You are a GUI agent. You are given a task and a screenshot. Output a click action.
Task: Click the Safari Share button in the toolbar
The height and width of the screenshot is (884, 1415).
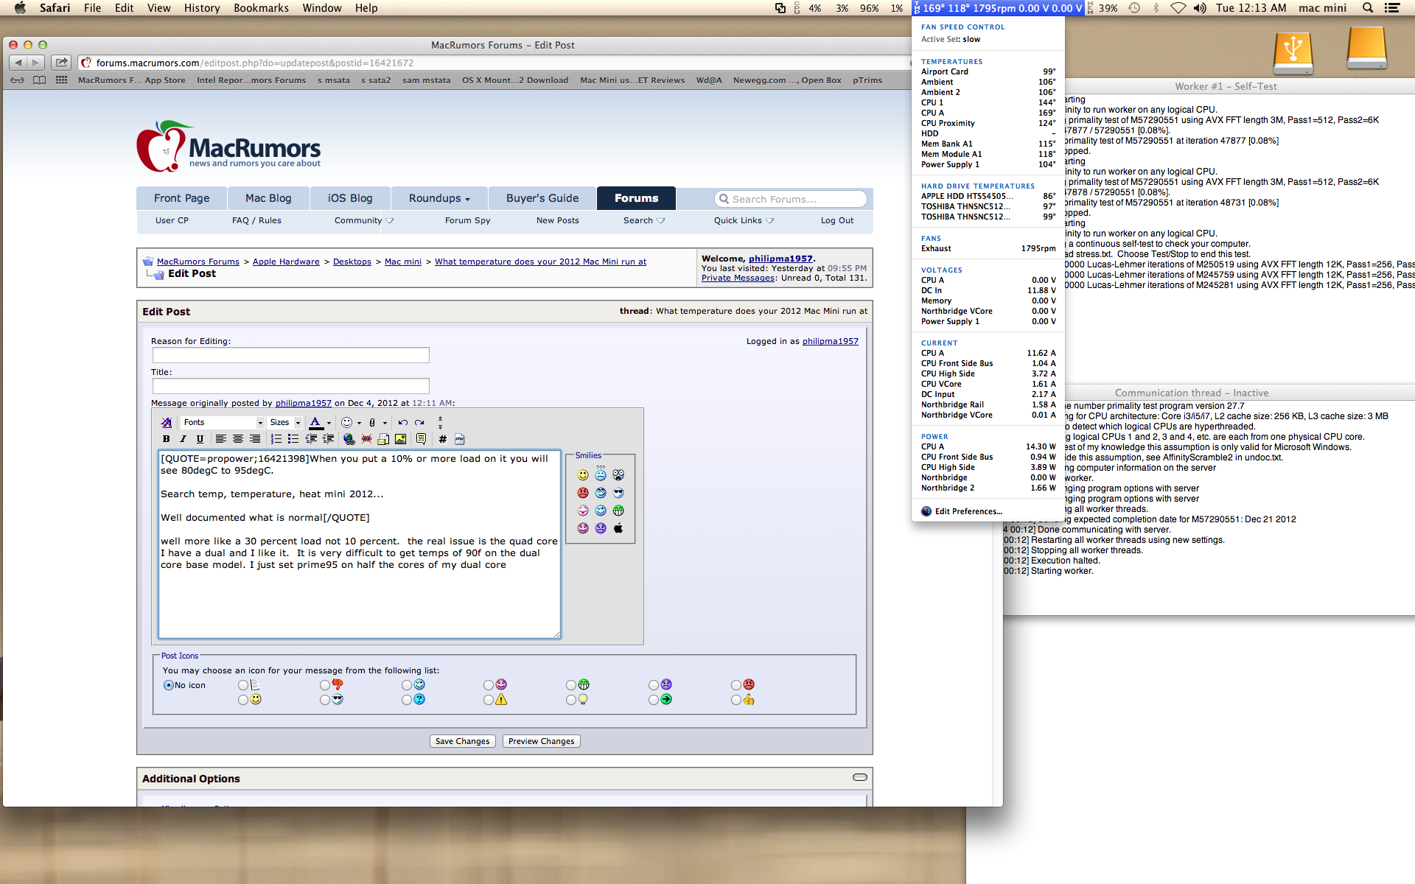62,63
